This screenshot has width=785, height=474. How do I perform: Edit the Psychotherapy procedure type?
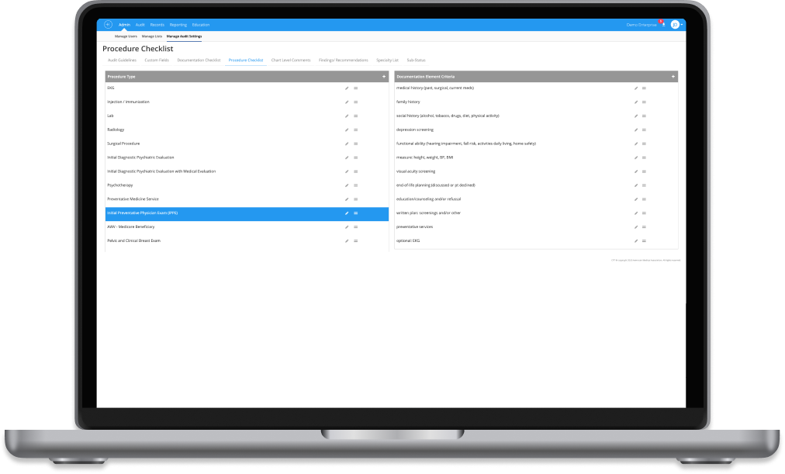[x=347, y=185]
